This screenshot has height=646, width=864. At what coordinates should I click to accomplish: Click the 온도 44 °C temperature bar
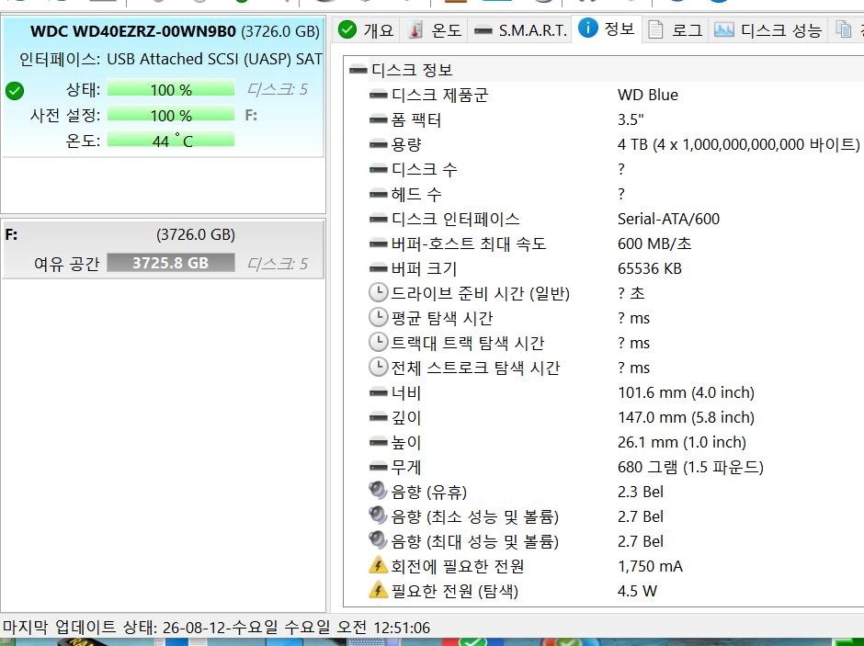tap(171, 141)
